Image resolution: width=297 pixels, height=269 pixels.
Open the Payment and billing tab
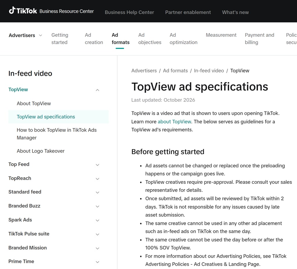pyautogui.click(x=259, y=39)
